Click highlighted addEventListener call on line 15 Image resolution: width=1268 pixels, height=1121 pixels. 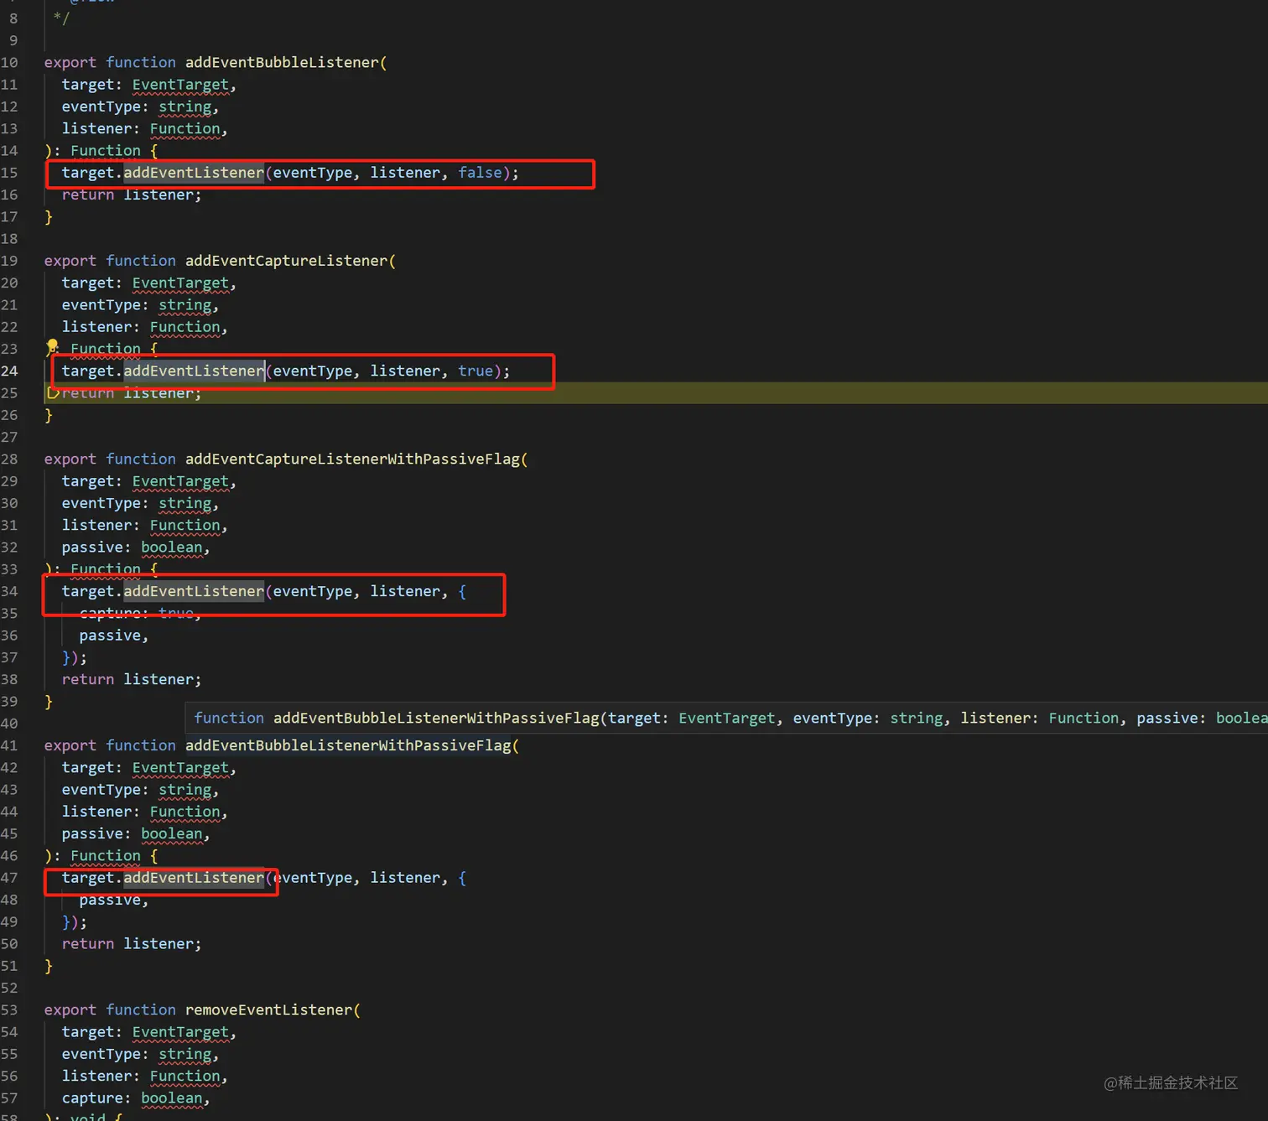(x=194, y=173)
